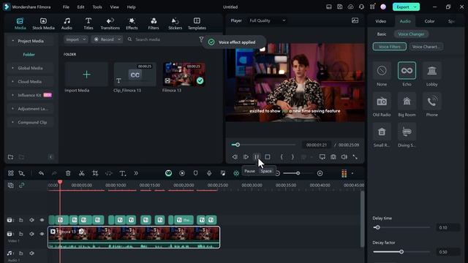Toggle the timeline link icon
The height and width of the screenshot is (263, 468).
click(x=21, y=185)
